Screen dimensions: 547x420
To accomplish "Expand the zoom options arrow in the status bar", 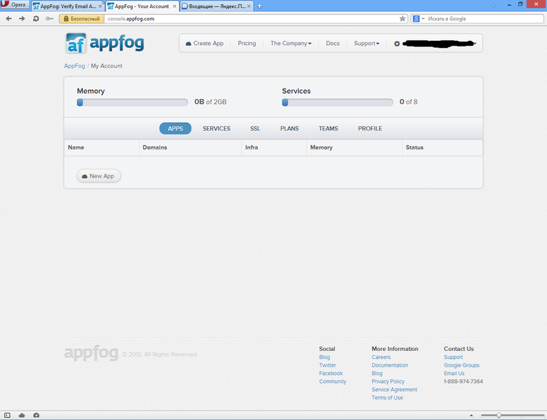I will pyautogui.click(x=471, y=415).
